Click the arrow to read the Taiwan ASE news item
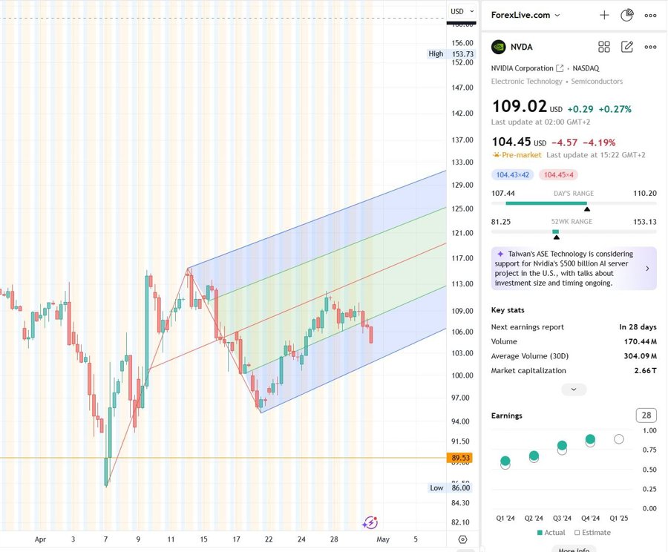Screen dimensions: 668x552 (646, 268)
